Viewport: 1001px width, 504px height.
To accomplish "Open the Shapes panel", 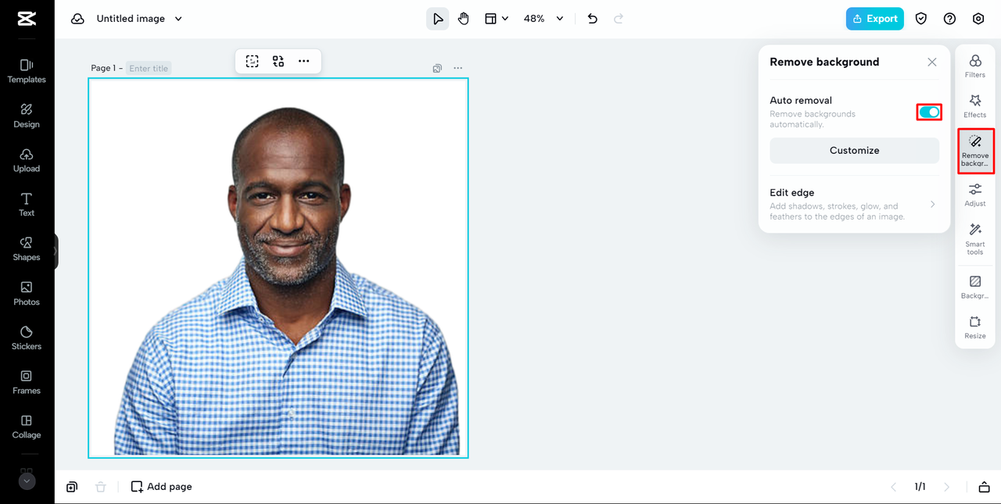I will tap(27, 249).
